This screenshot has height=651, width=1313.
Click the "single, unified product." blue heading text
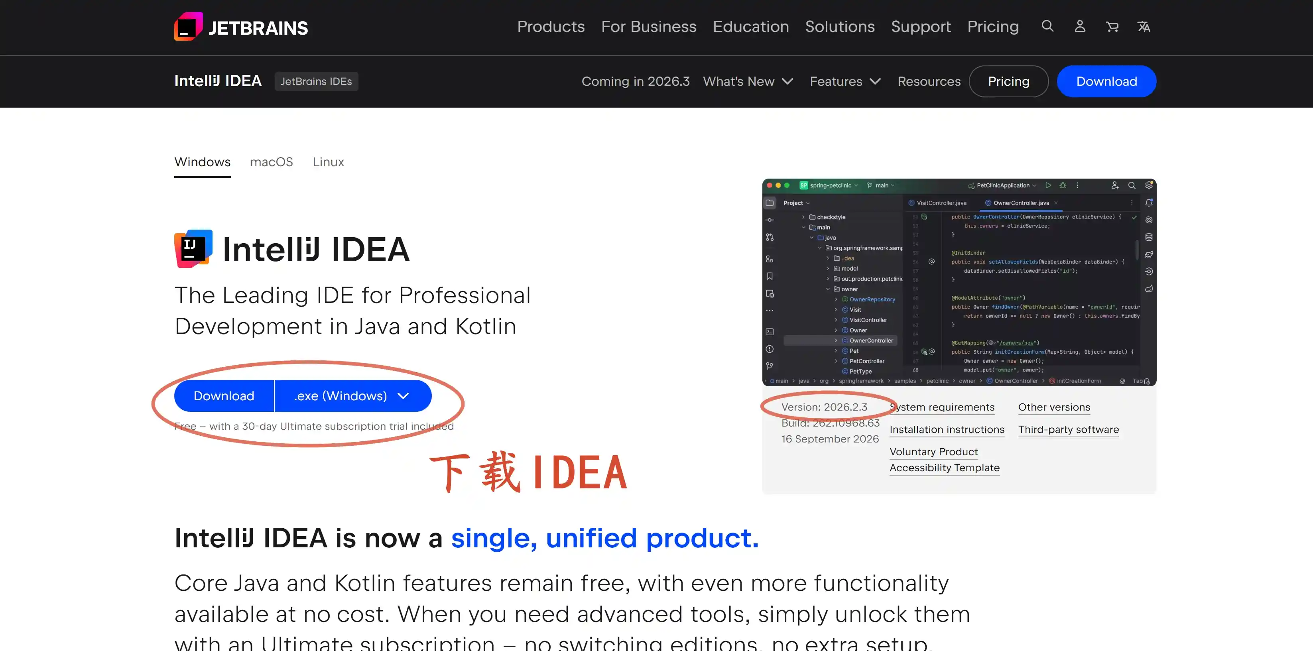605,538
